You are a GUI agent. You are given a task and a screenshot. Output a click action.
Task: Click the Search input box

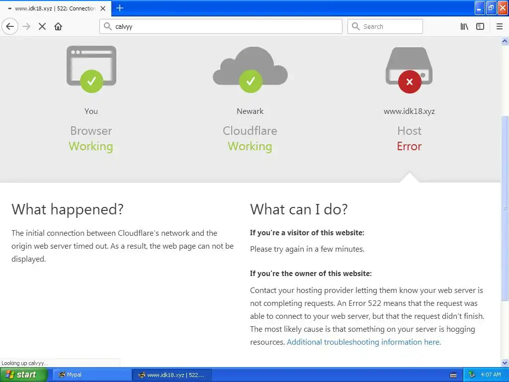[385, 26]
